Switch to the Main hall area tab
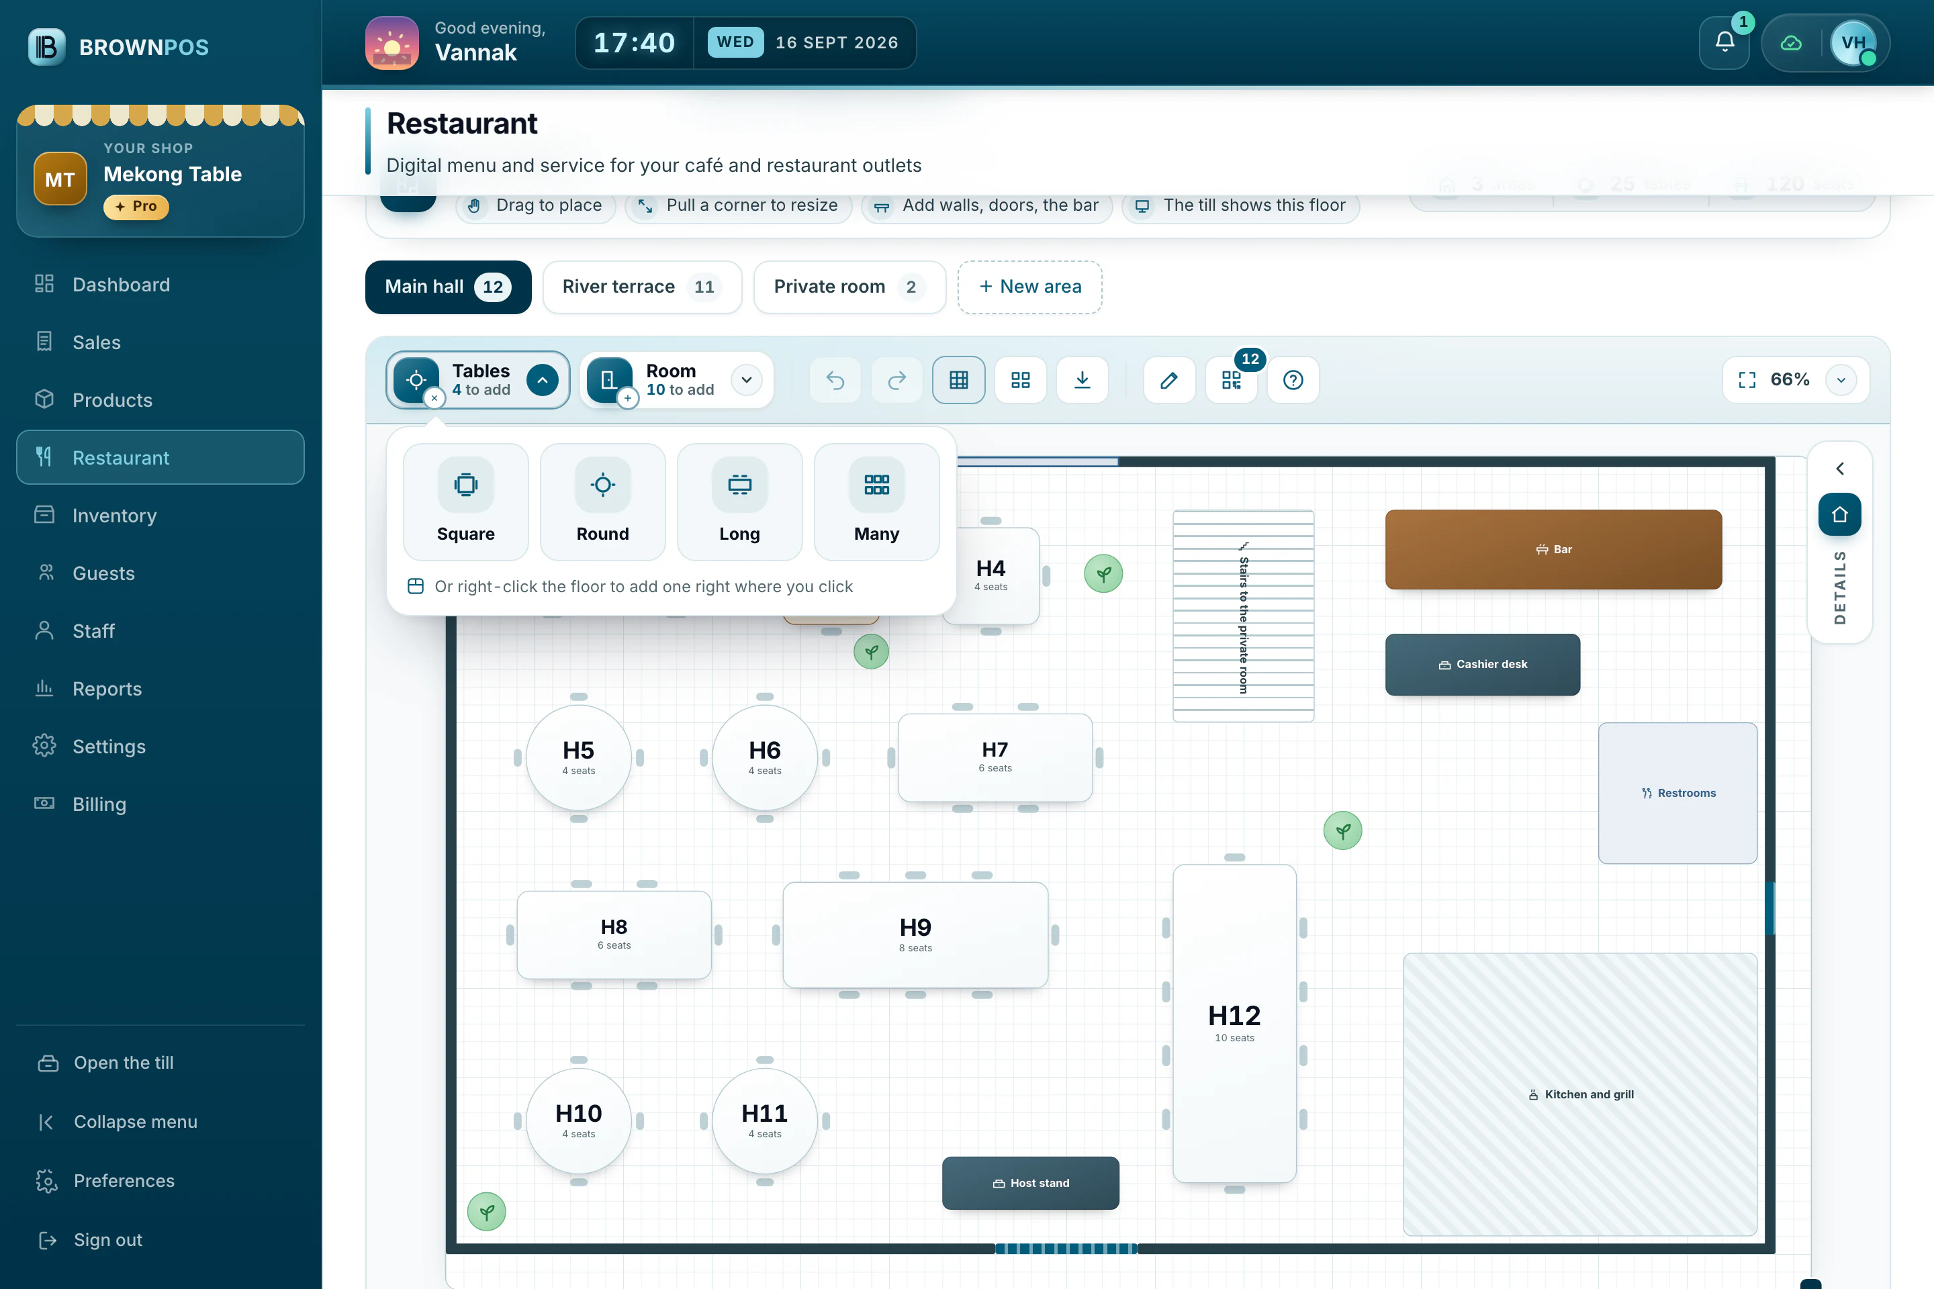1934x1289 pixels. click(x=448, y=287)
